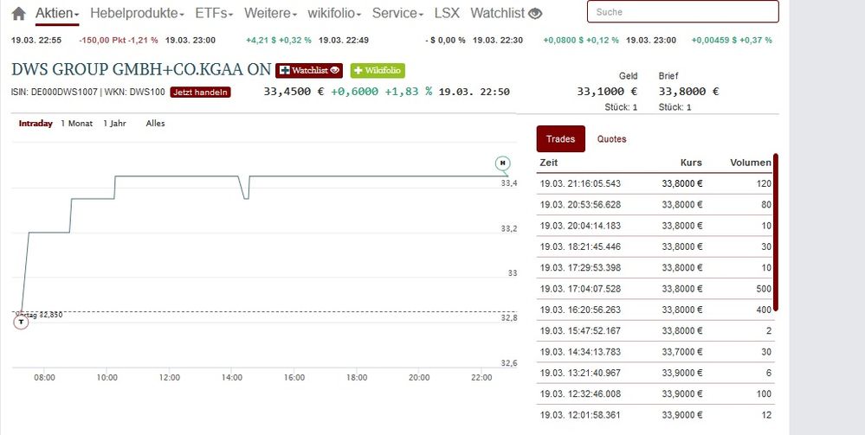Add stock to Wikifolio via green button

[377, 70]
